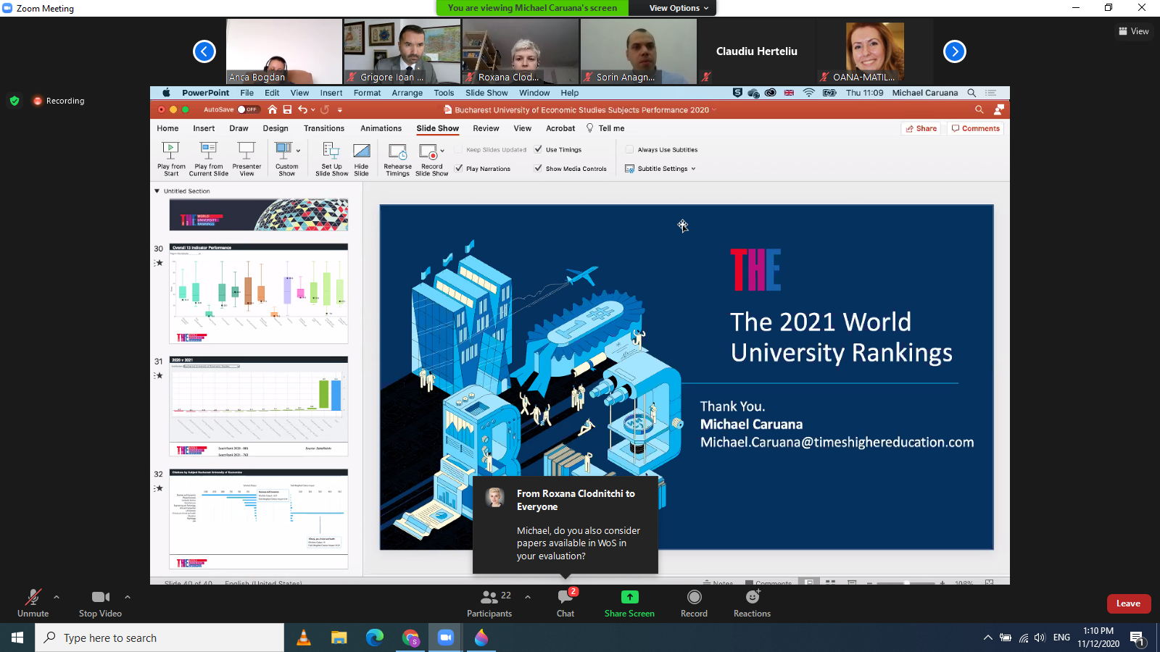
Task: Click the Custom Show icon
Action: point(283,151)
